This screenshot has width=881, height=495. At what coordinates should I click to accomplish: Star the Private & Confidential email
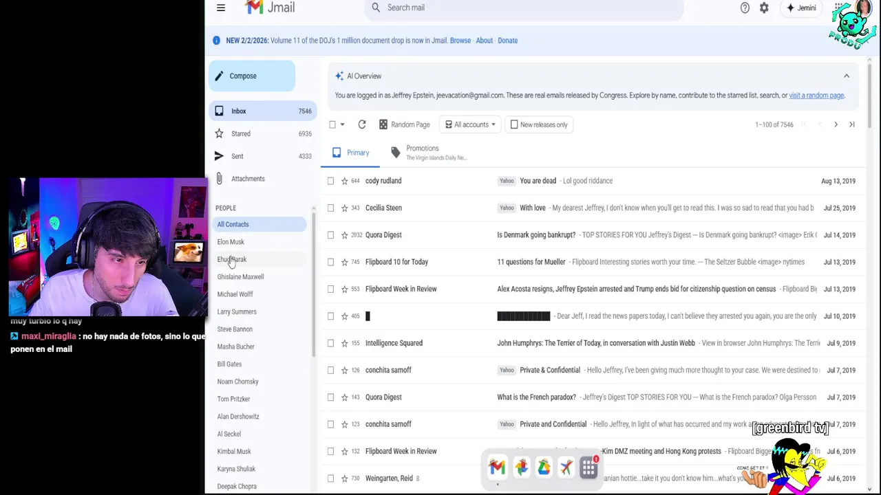pyautogui.click(x=345, y=370)
